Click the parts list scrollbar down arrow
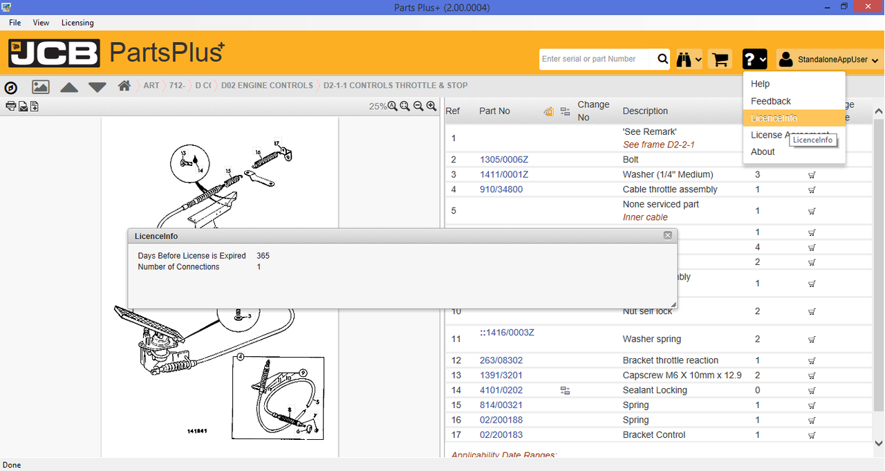The width and height of the screenshot is (885, 471). (879, 443)
